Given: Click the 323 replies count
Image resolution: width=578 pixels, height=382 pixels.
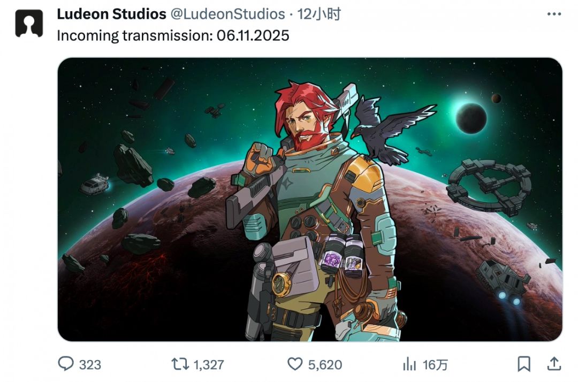Looking at the screenshot, I should click(90, 365).
